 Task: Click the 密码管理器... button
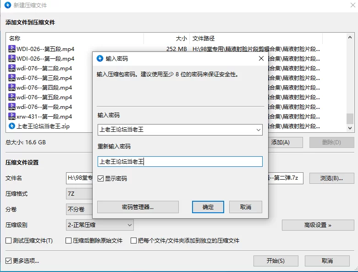pyautogui.click(x=138, y=207)
